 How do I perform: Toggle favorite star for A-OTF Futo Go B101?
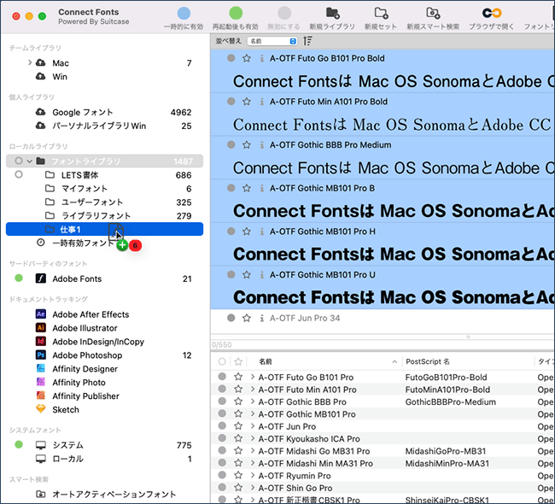coord(247,58)
